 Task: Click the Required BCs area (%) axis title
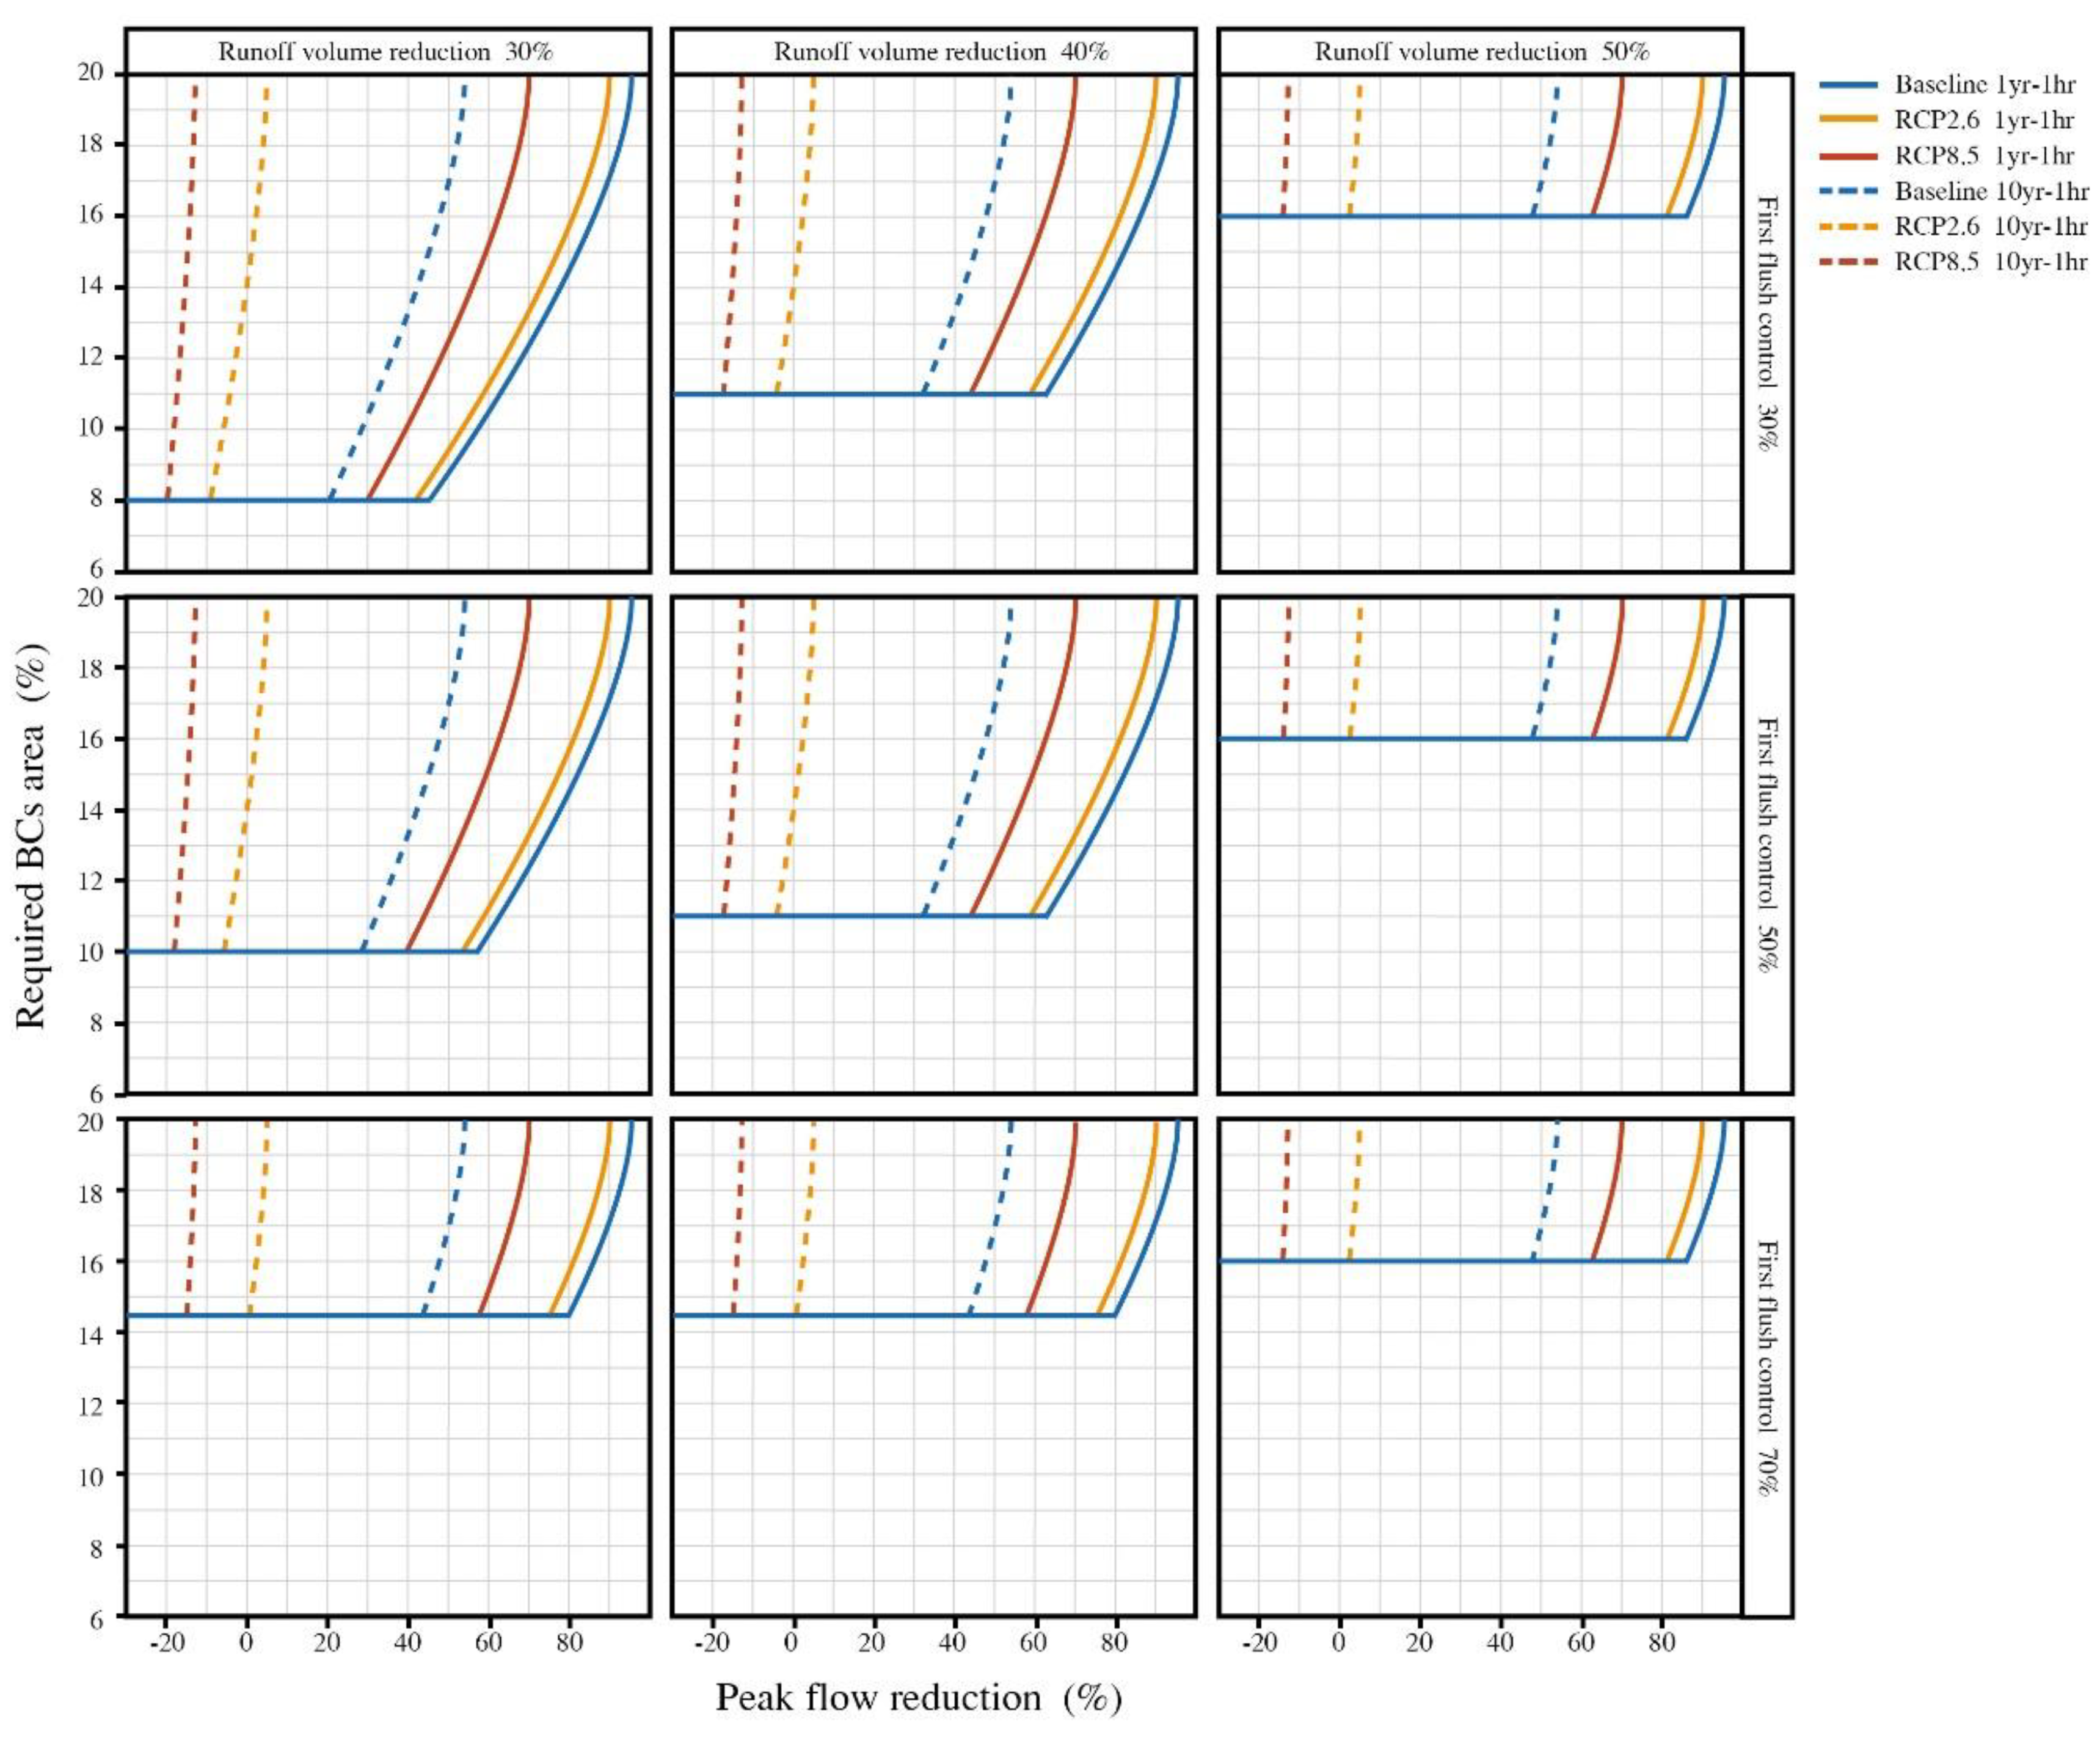click(32, 838)
